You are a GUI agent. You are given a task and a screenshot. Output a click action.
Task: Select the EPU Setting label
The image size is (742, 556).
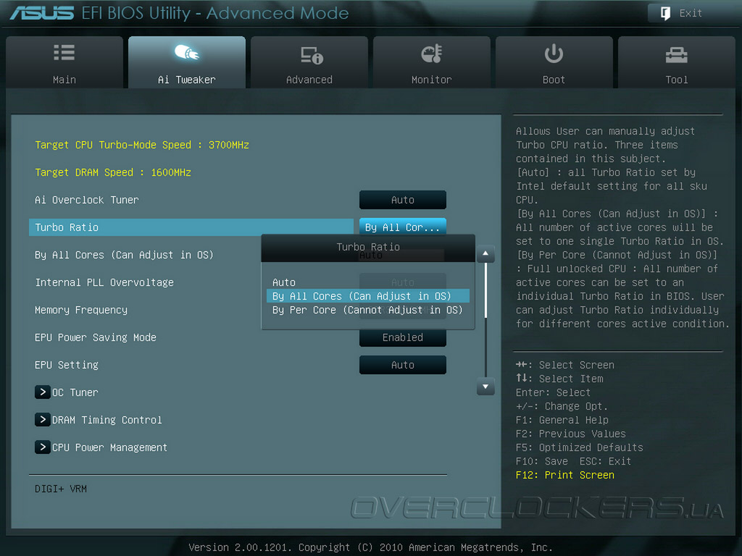(67, 365)
